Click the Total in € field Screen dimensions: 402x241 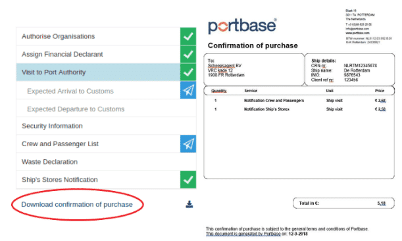click(343, 203)
